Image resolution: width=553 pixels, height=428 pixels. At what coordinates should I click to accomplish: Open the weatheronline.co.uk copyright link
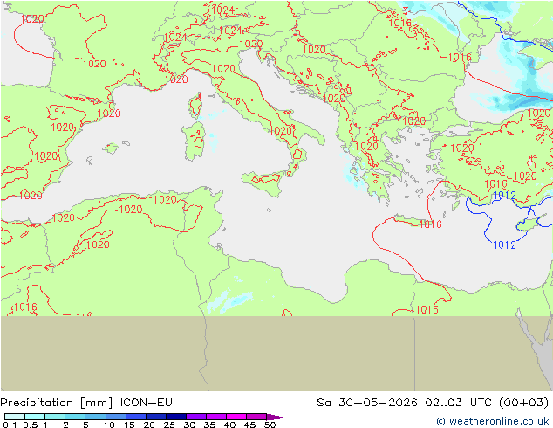493,421
